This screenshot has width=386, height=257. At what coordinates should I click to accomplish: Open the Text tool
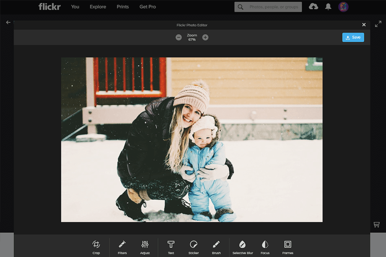pos(170,247)
